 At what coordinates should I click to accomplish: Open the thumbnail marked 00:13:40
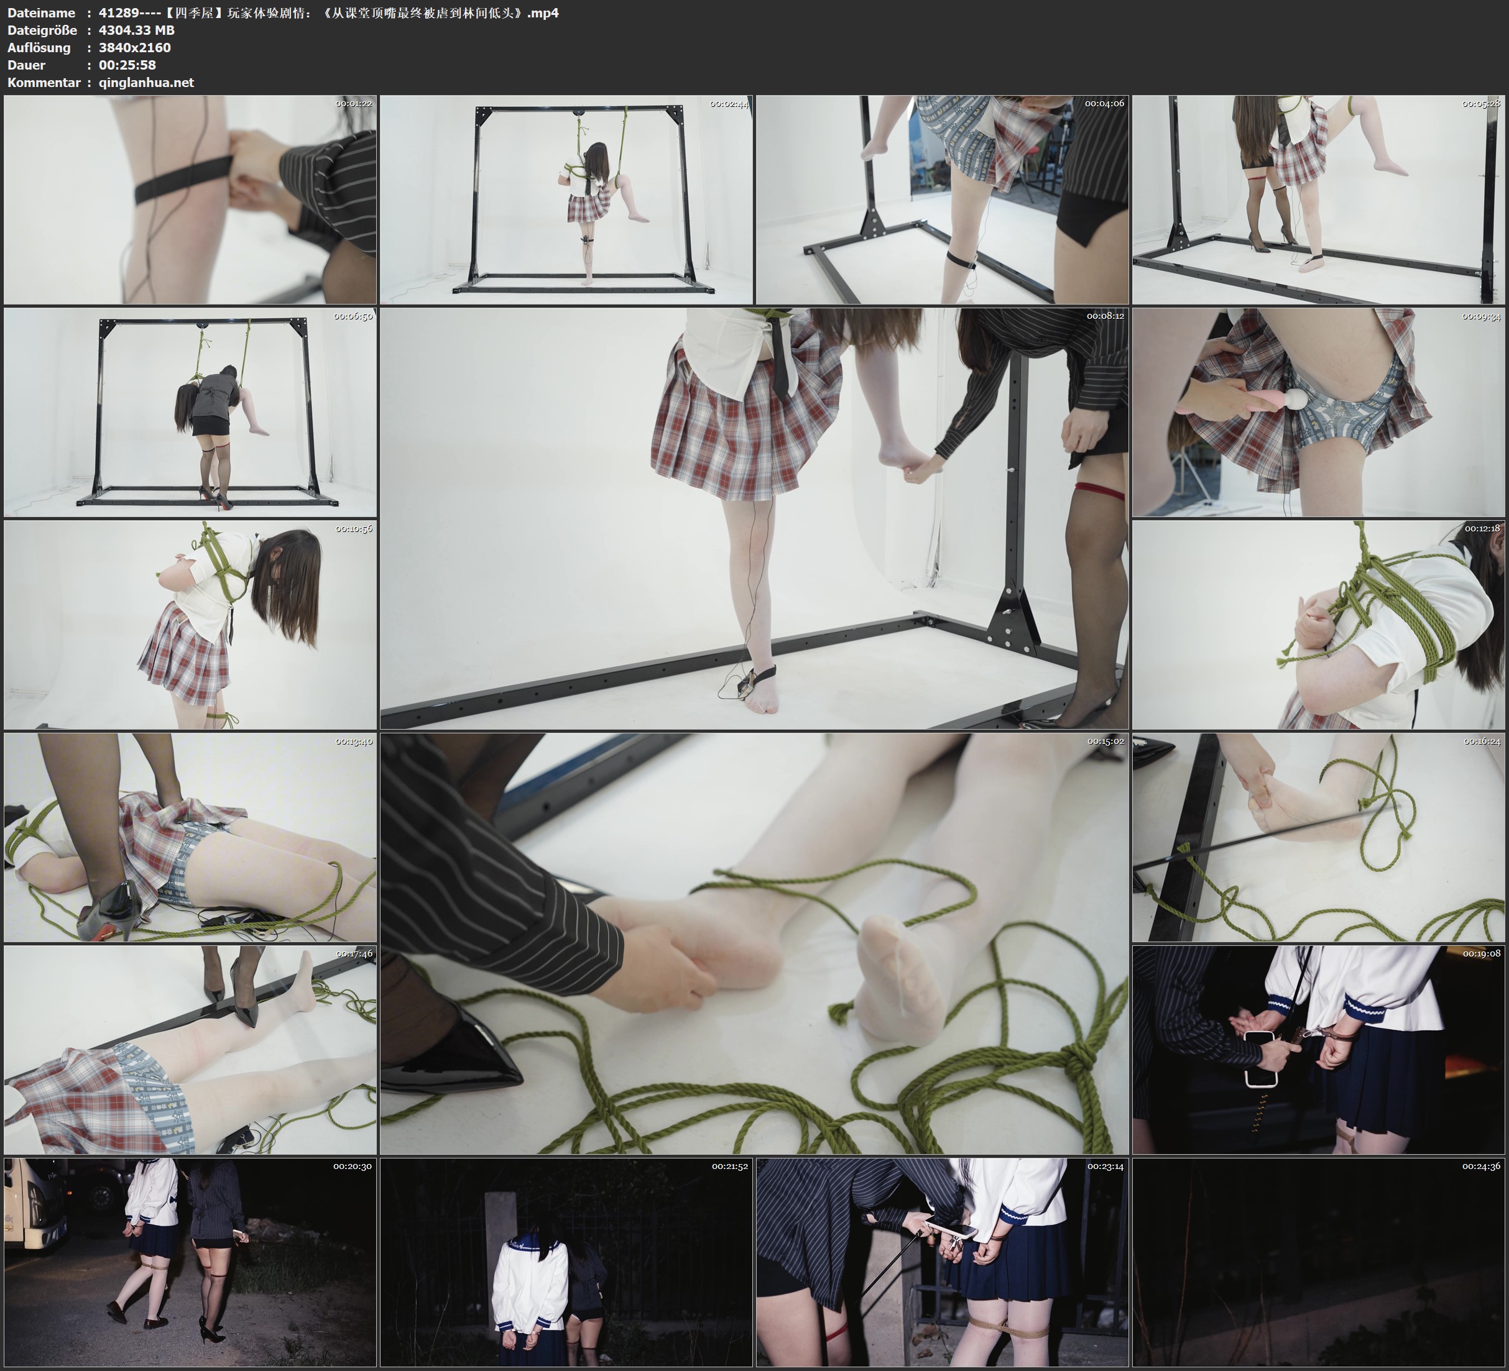(190, 837)
